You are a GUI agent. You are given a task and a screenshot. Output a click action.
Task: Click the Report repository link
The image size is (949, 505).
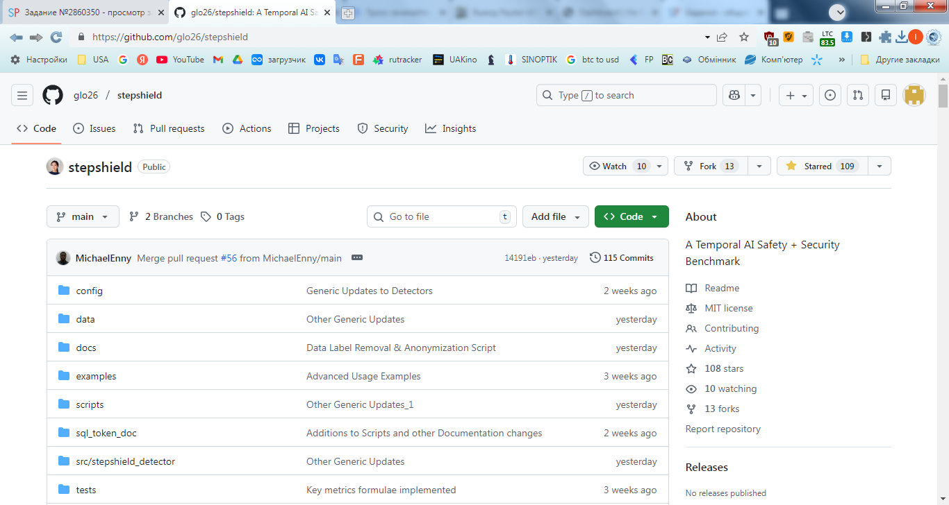click(723, 429)
